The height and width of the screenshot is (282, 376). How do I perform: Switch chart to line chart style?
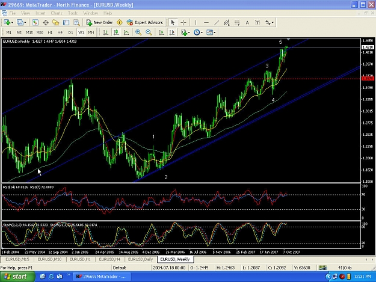coord(126,32)
